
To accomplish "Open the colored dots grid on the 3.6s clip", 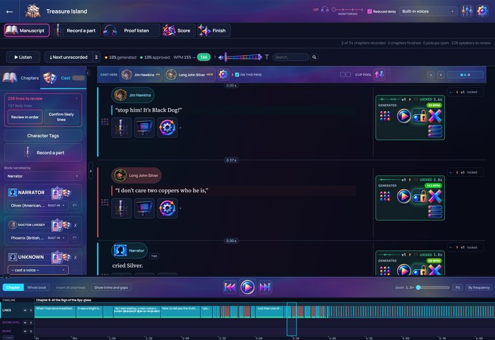I will point(385,116).
